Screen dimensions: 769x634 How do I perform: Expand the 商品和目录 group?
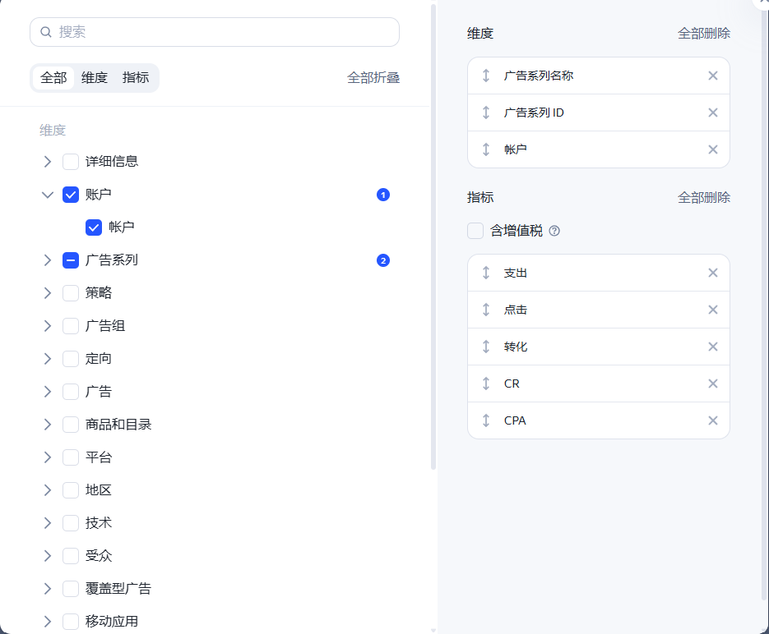[x=48, y=425]
